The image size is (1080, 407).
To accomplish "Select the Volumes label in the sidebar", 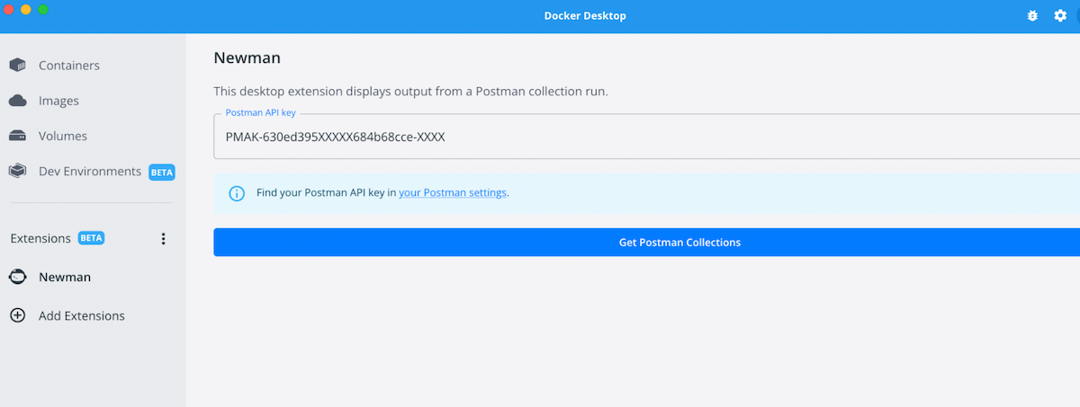I will [63, 137].
